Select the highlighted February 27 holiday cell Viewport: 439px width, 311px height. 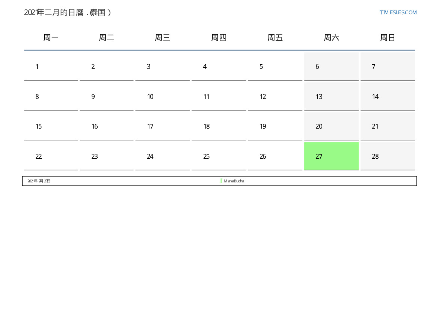pos(331,156)
